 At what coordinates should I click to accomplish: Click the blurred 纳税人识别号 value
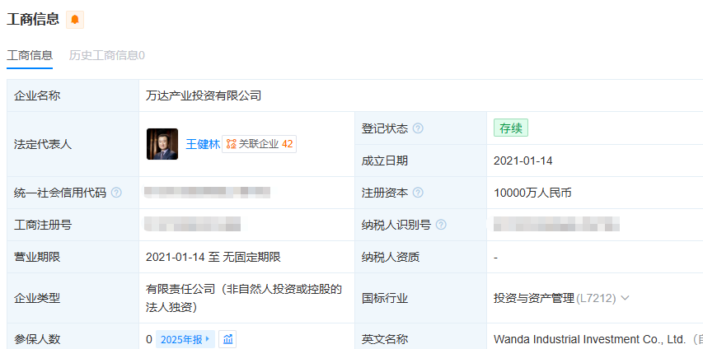coord(556,224)
